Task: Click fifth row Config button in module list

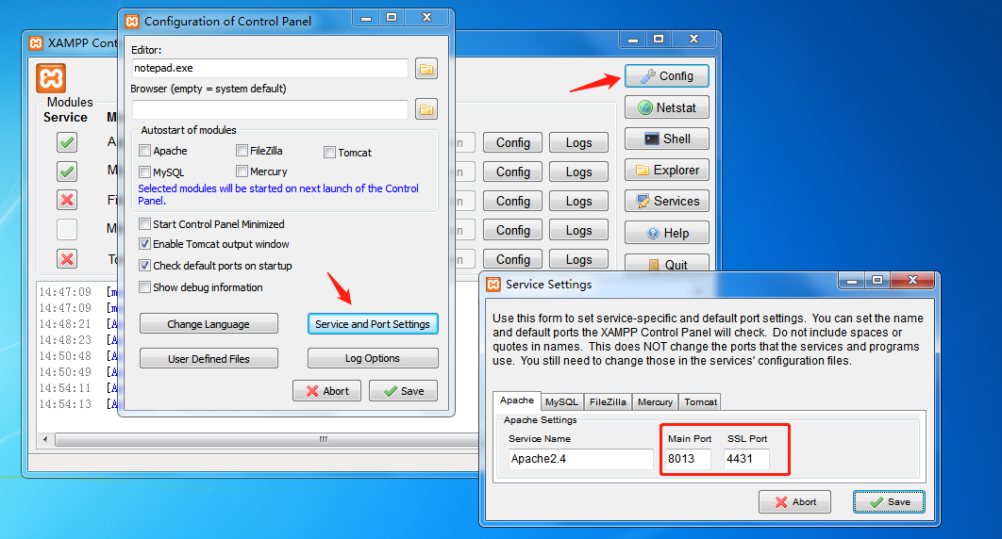Action: pos(512,259)
